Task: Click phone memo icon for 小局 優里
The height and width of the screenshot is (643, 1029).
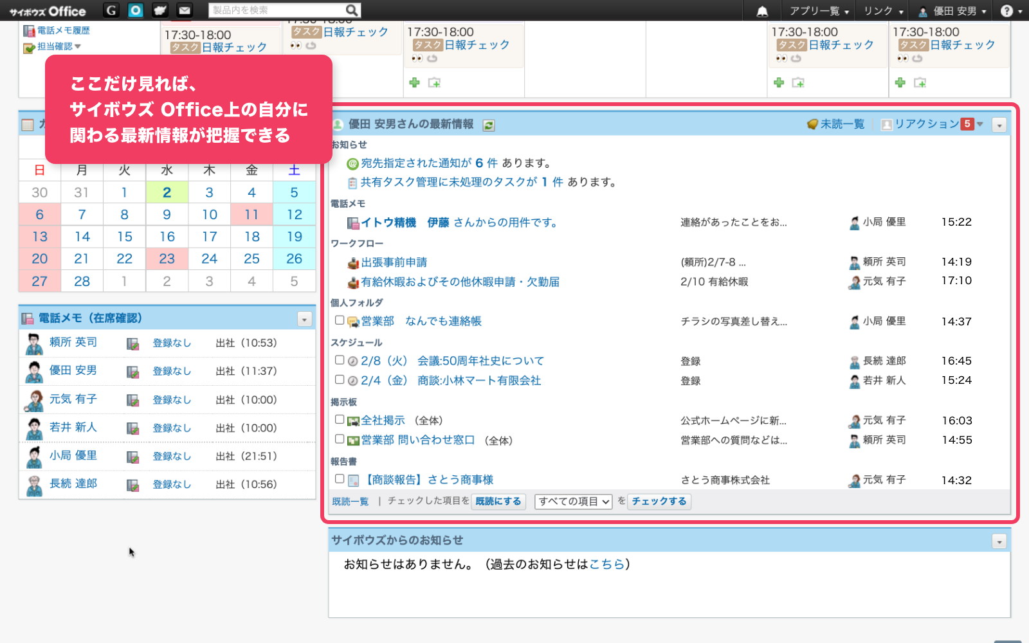Action: click(x=133, y=457)
